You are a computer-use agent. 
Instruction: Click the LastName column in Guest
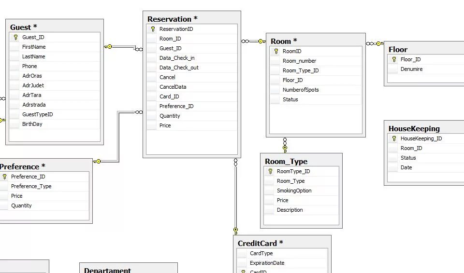point(55,56)
